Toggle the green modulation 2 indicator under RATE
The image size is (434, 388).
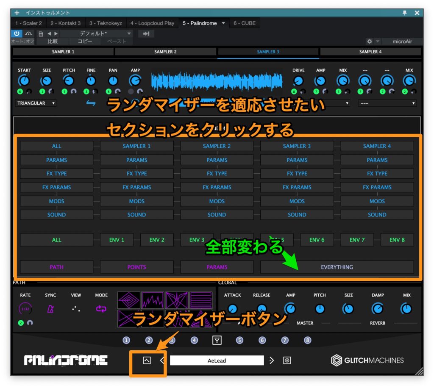point(20,323)
